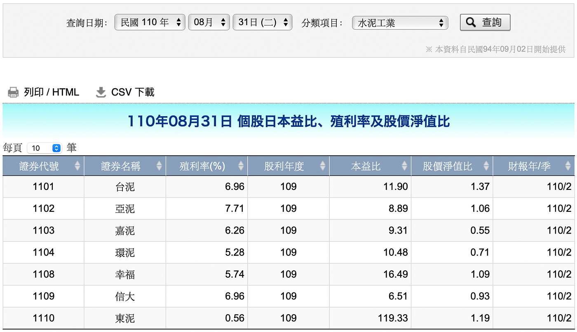Screen dimensions: 577x332
Task: Click price-to-book value 0.55 for 嘉泥
Action: [480, 230]
